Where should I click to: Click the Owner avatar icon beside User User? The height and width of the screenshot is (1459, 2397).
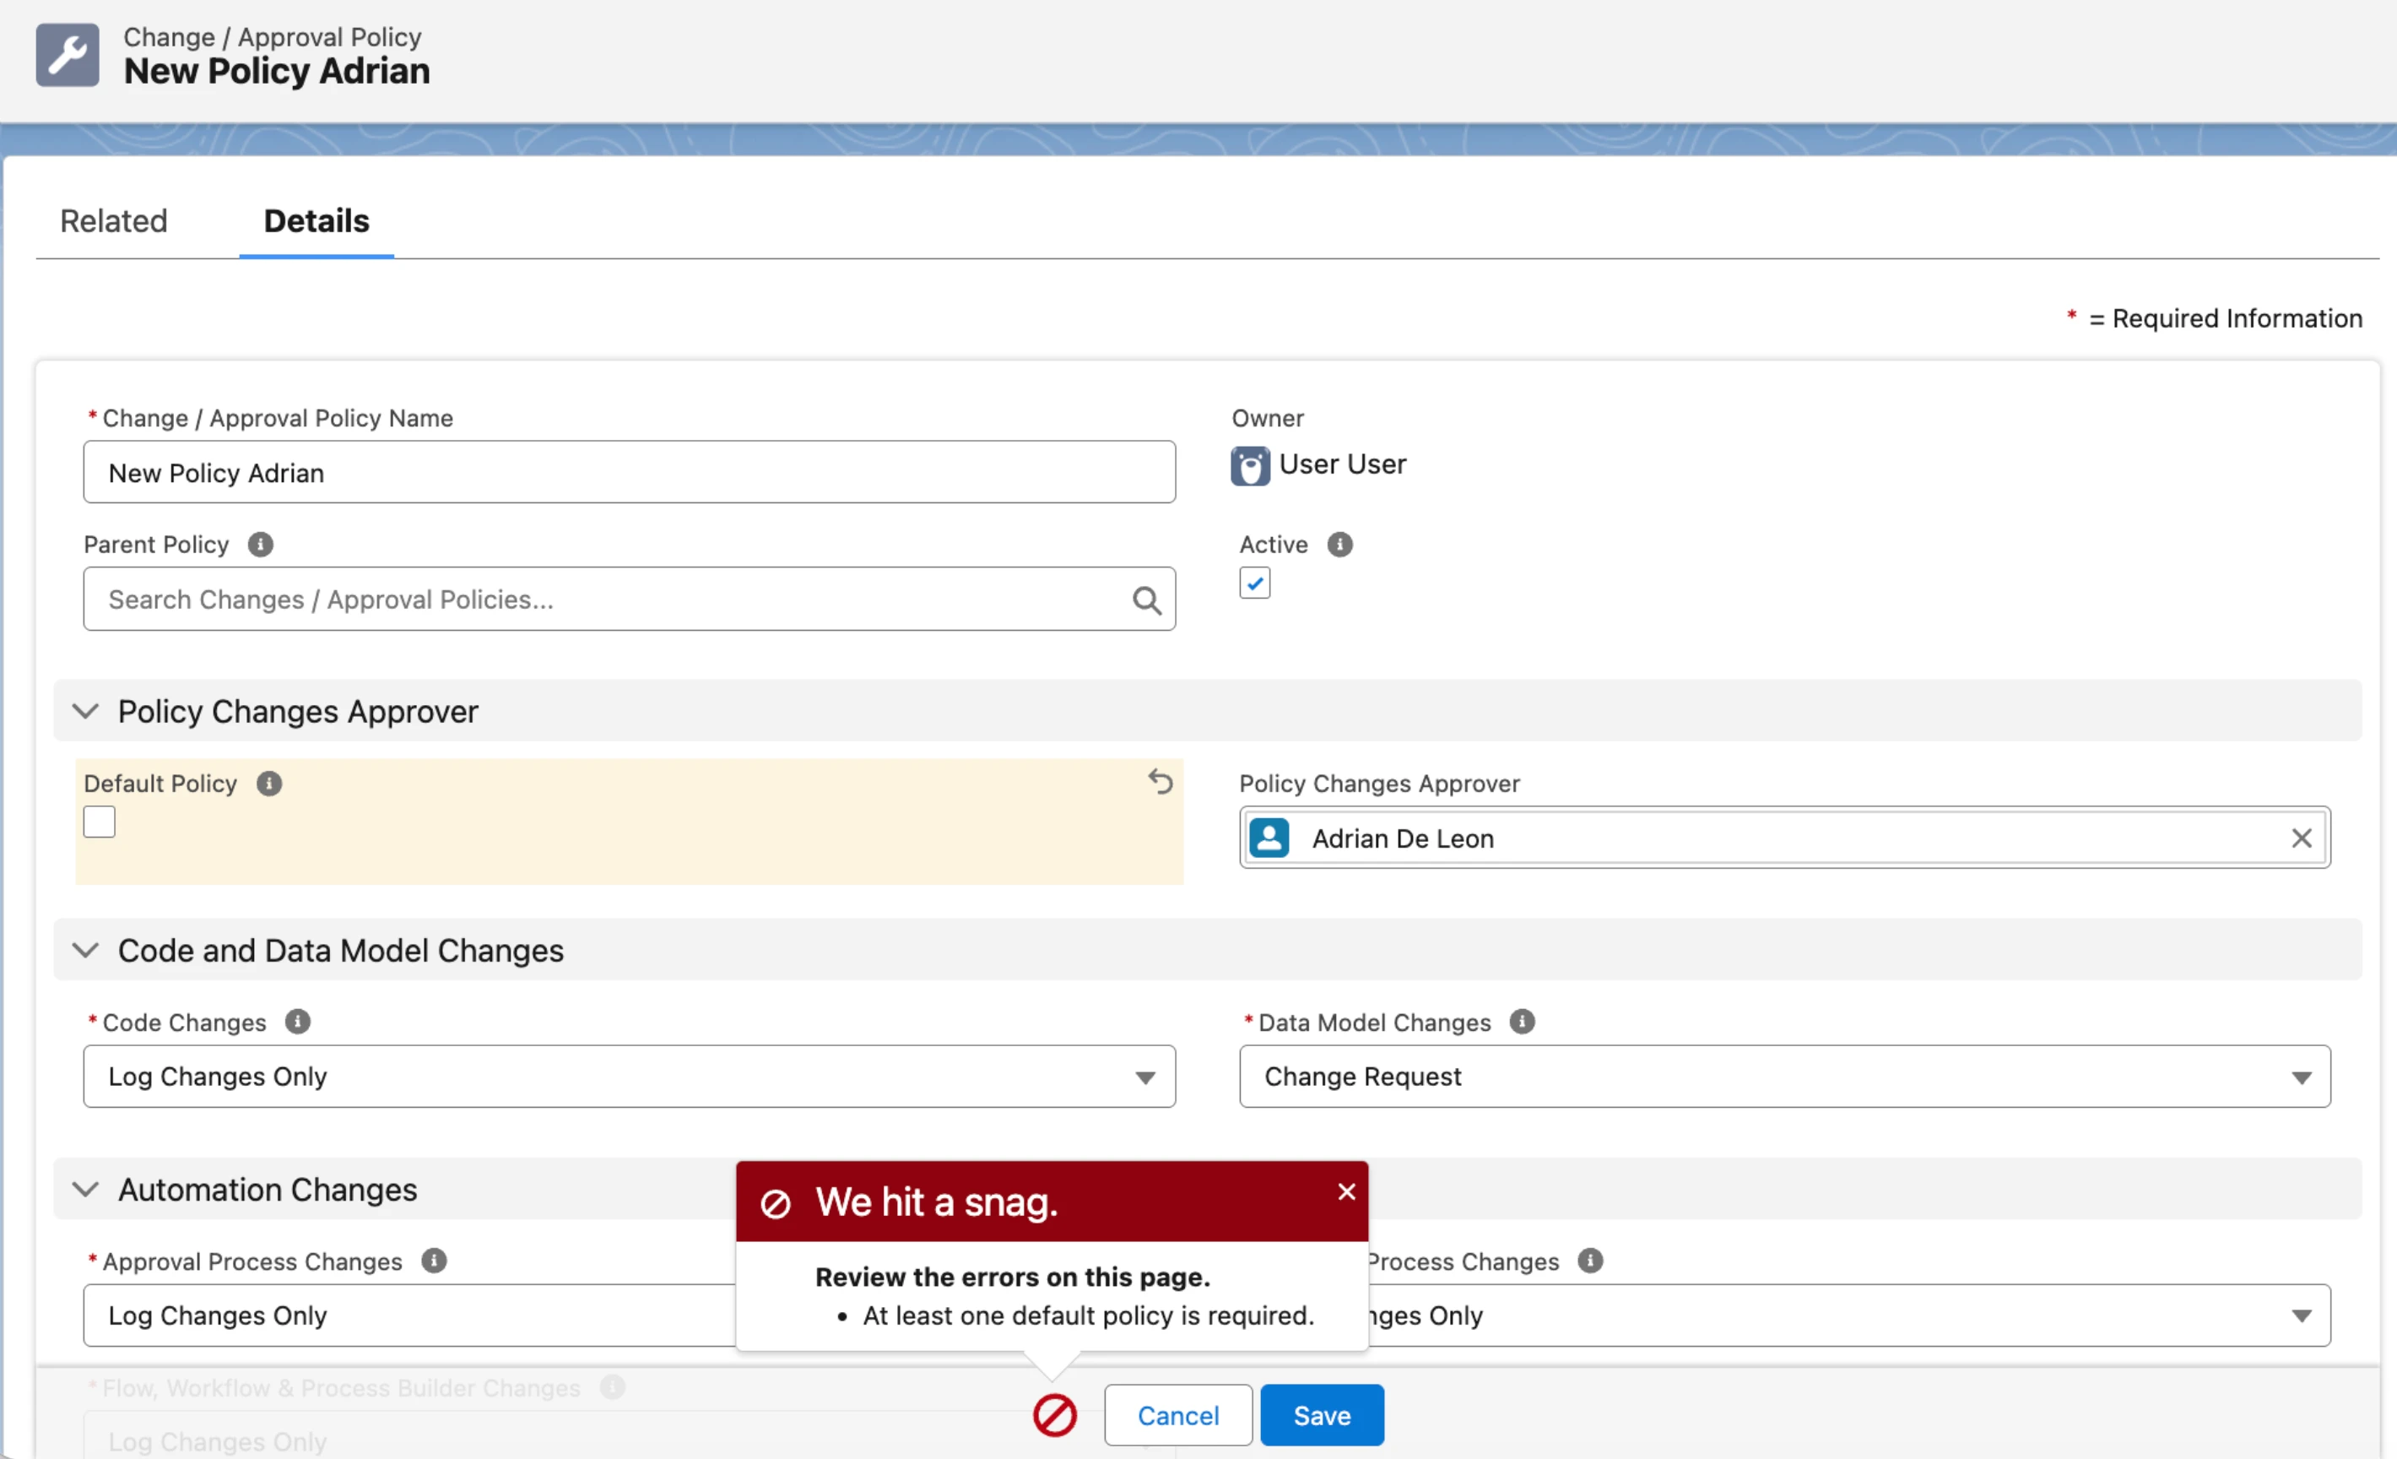[1250, 465]
